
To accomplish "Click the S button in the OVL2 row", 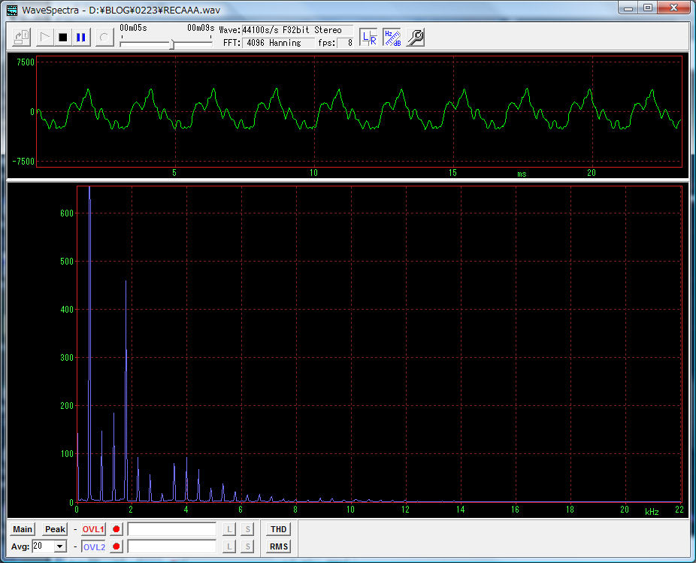I will point(248,546).
